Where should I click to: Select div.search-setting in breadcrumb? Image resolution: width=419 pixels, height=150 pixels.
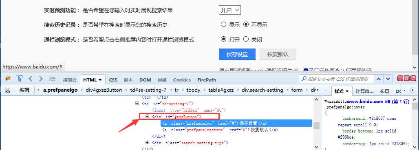262,90
